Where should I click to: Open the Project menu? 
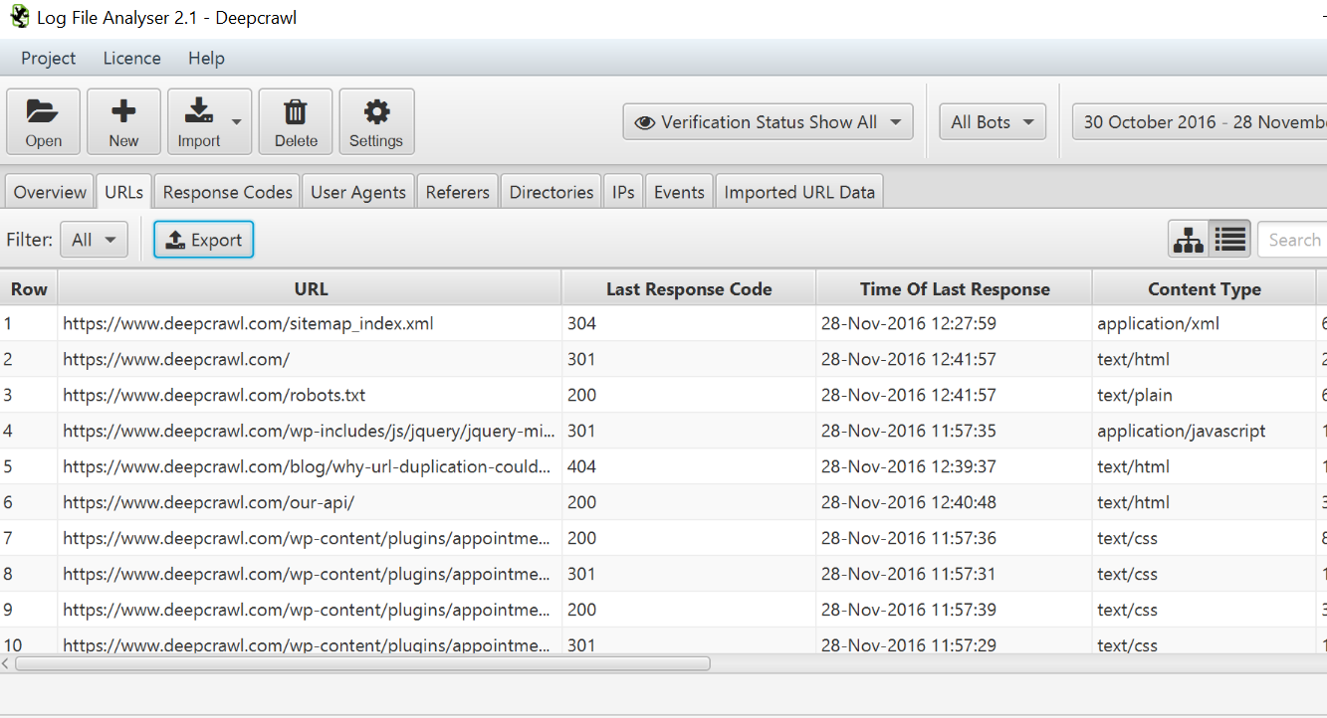coord(49,59)
